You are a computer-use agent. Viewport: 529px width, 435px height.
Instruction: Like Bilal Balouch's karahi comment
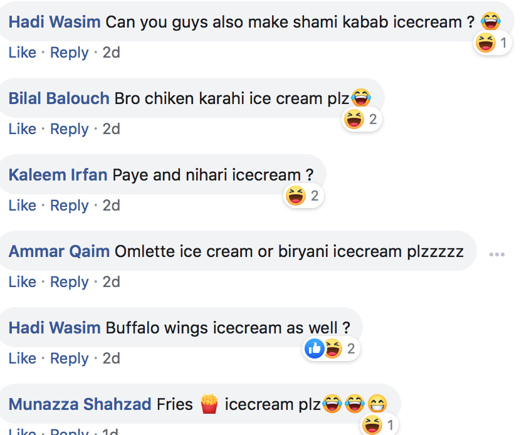tap(23, 129)
